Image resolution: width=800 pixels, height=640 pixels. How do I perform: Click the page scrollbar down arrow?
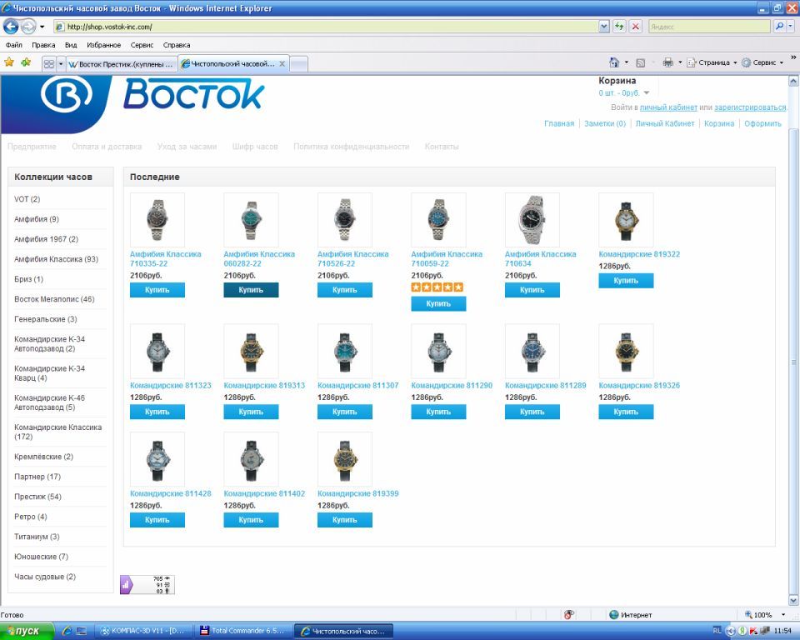793,601
